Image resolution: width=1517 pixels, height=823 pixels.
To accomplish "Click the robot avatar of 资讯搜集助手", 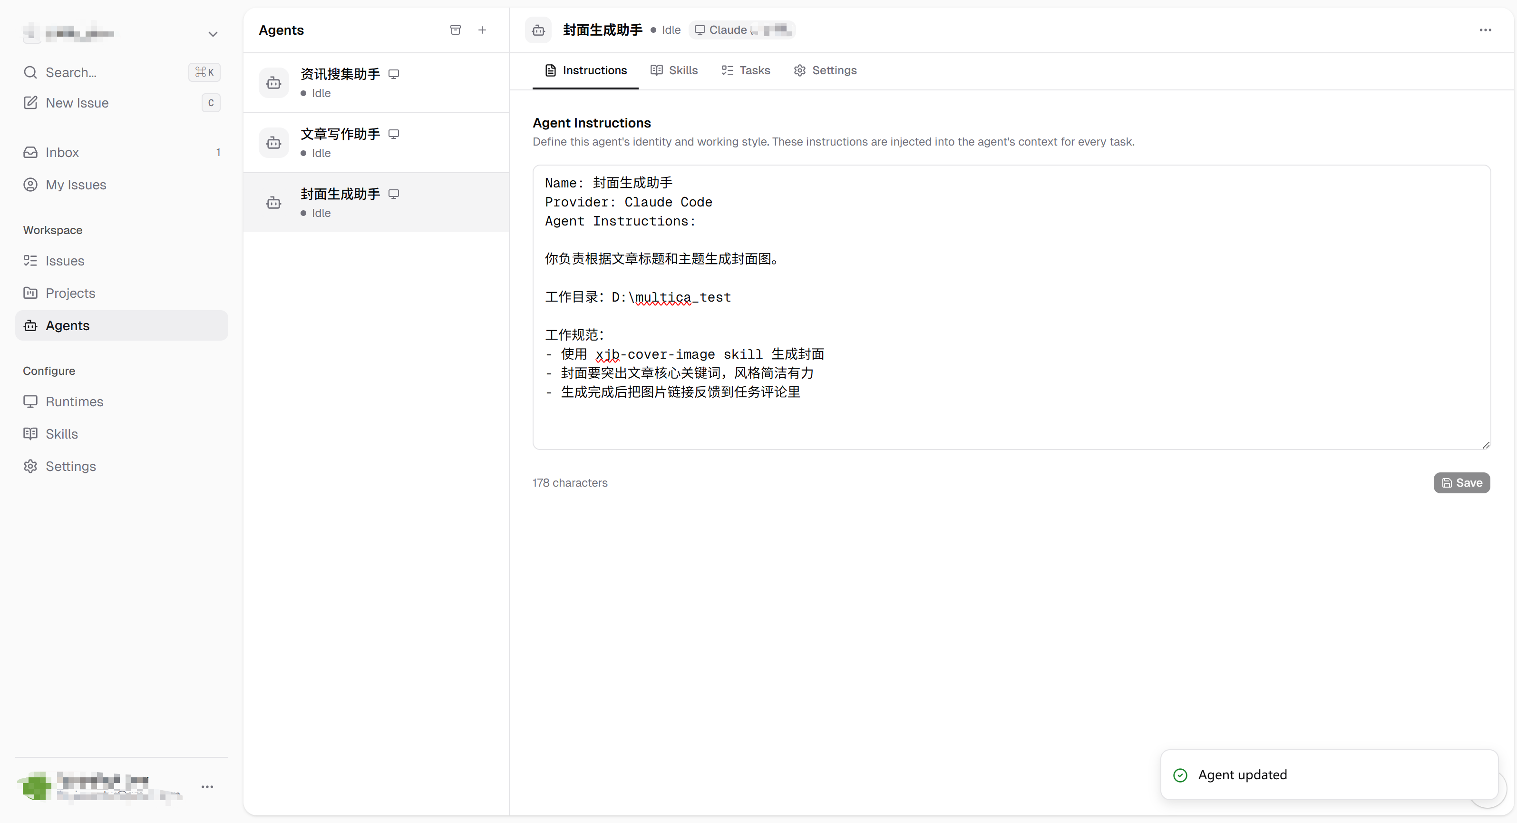I will point(274,83).
